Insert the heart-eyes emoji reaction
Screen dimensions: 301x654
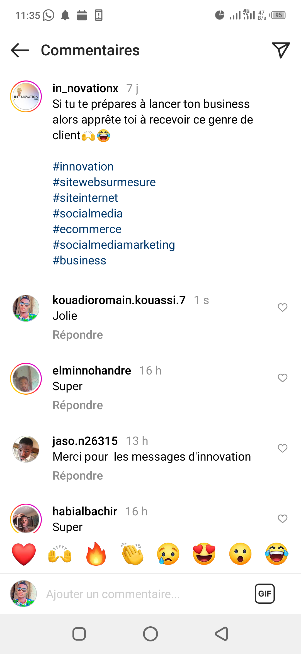[x=204, y=554]
